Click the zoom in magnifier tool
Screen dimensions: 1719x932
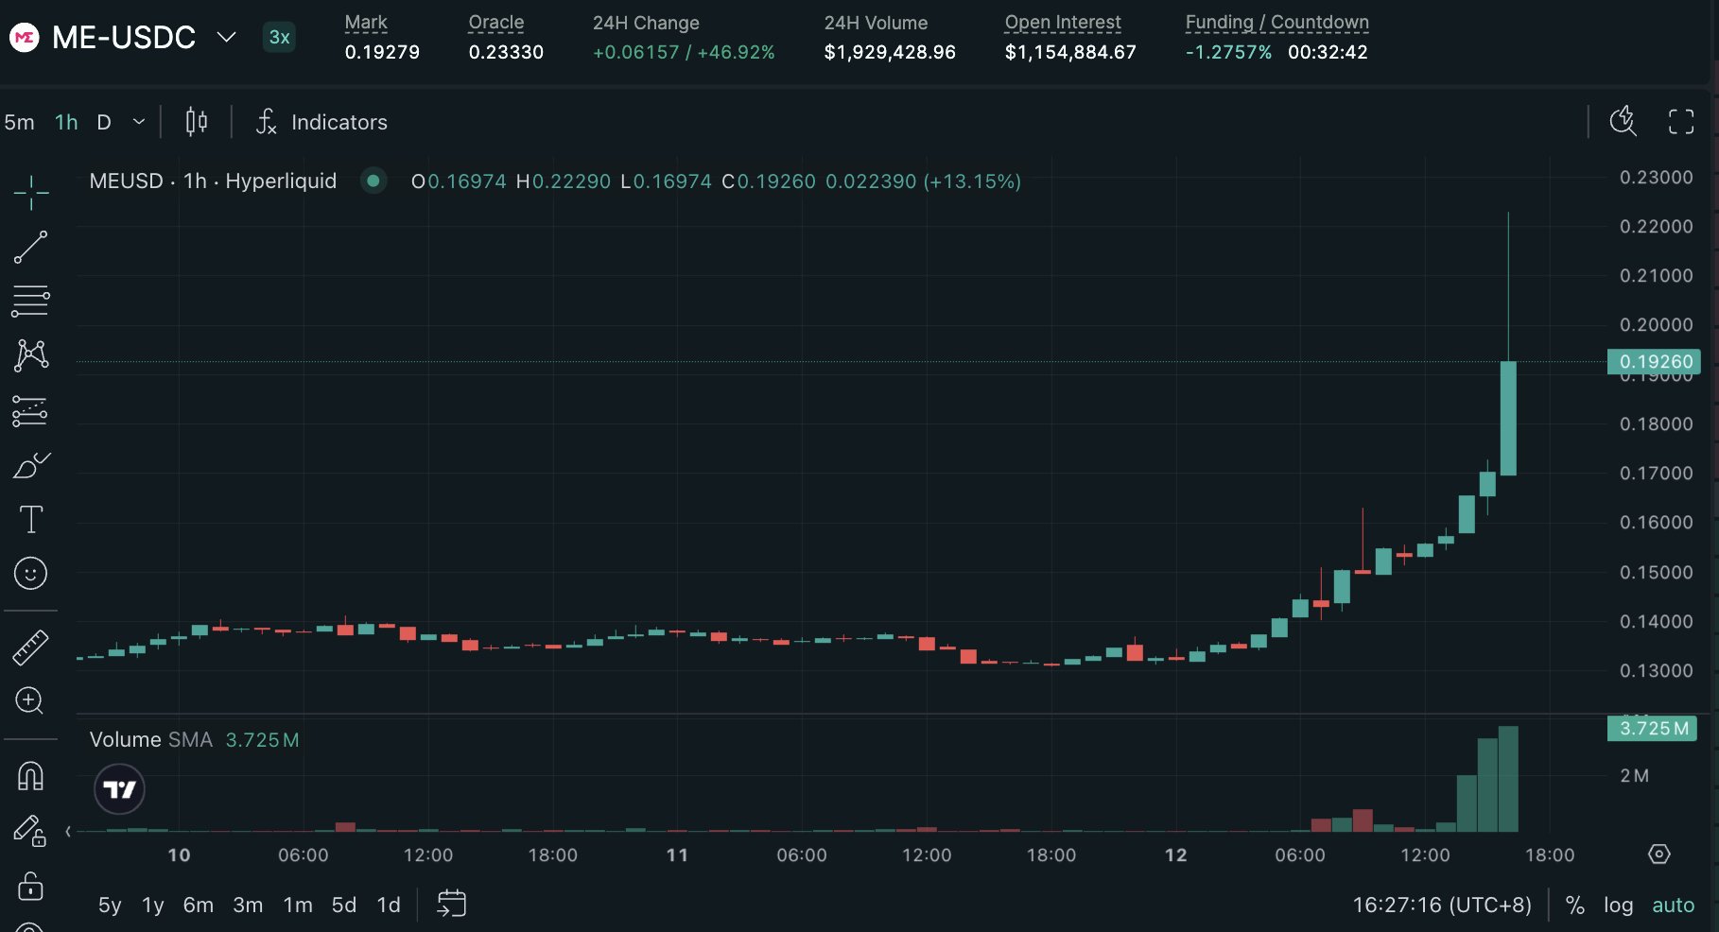[x=30, y=700]
